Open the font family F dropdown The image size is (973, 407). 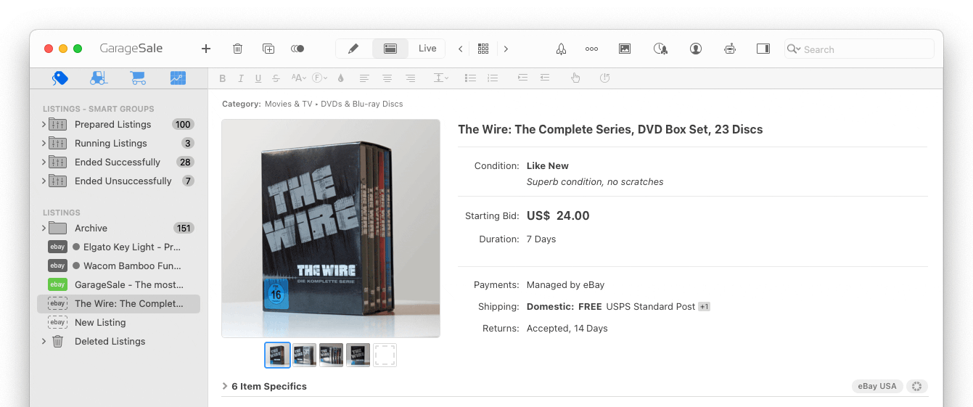tap(320, 78)
